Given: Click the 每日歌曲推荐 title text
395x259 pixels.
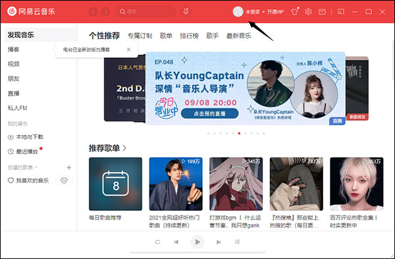Looking at the screenshot, I should (105, 217).
